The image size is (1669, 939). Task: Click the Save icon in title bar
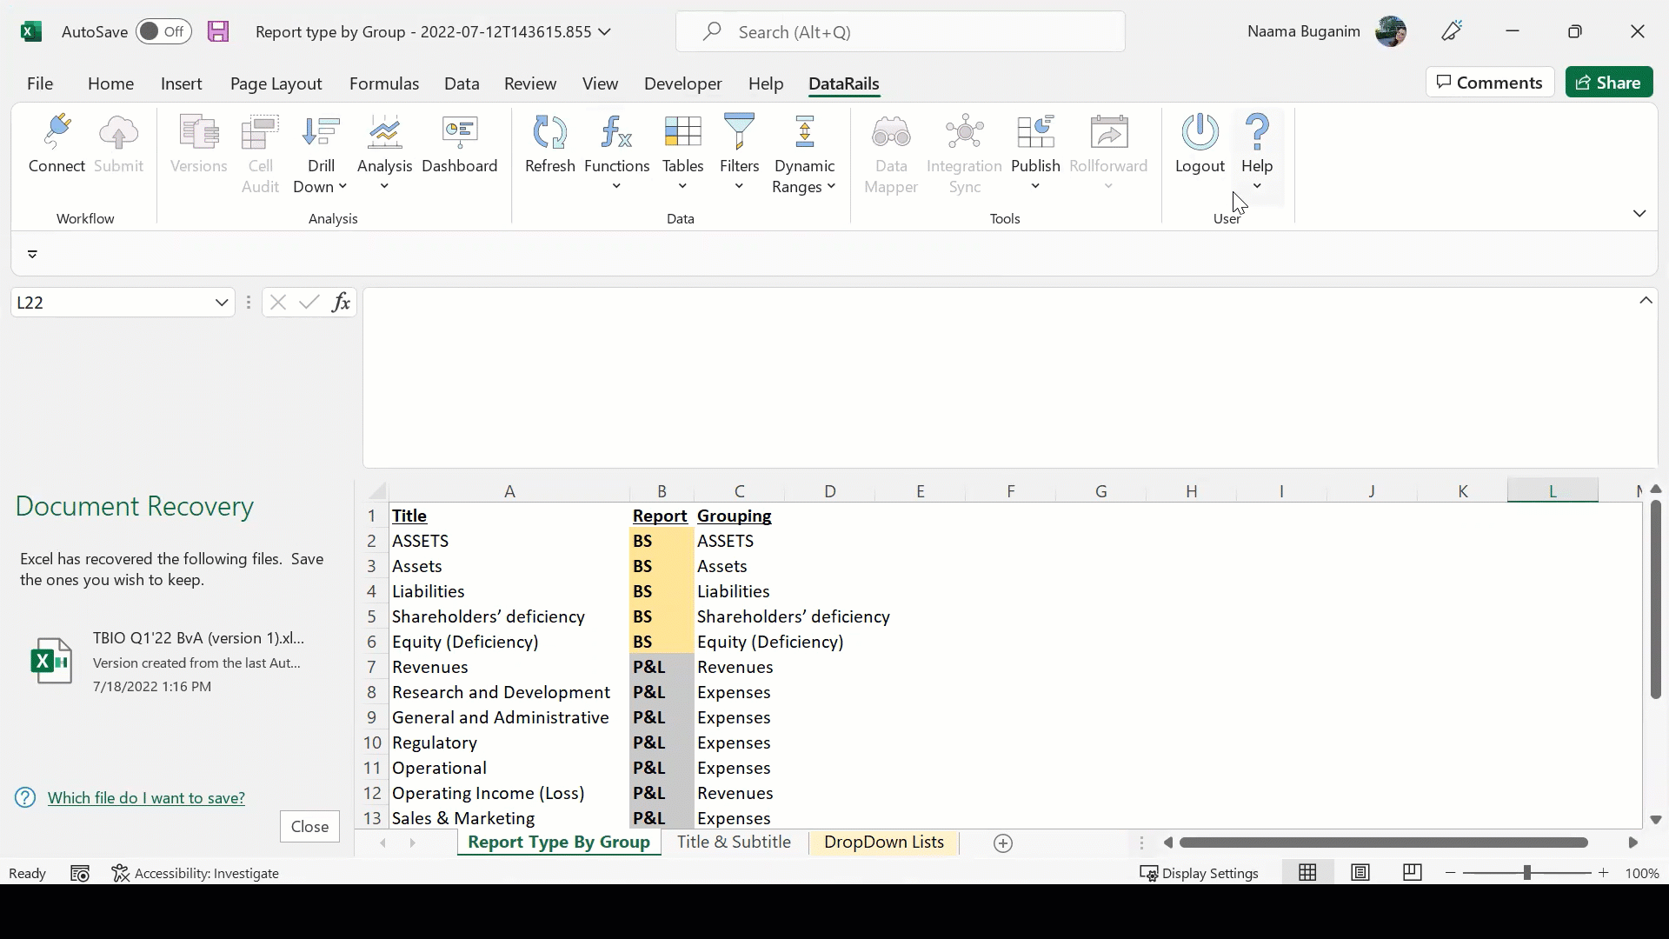pyautogui.click(x=218, y=32)
